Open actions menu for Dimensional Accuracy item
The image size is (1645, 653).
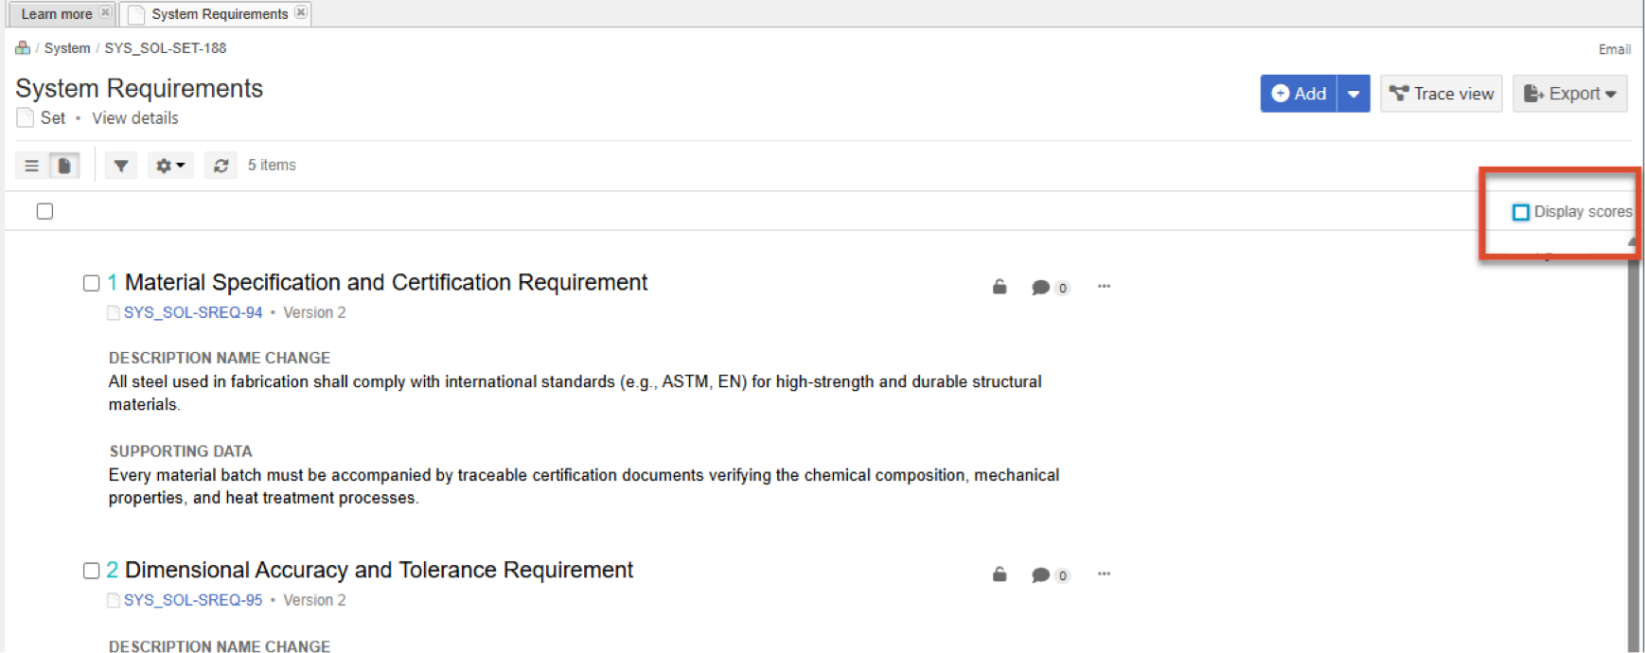click(x=1104, y=574)
